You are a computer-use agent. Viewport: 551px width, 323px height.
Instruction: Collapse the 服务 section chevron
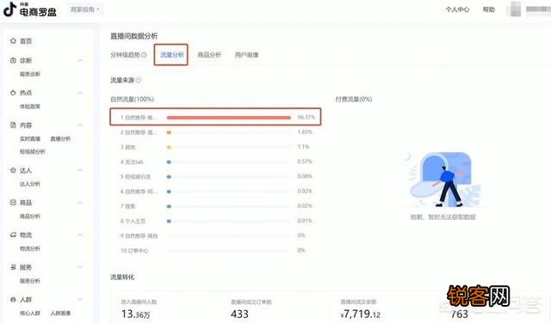click(80, 267)
